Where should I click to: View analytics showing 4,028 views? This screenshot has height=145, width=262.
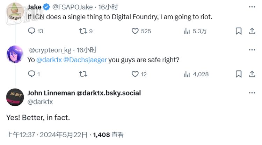pos(187,74)
